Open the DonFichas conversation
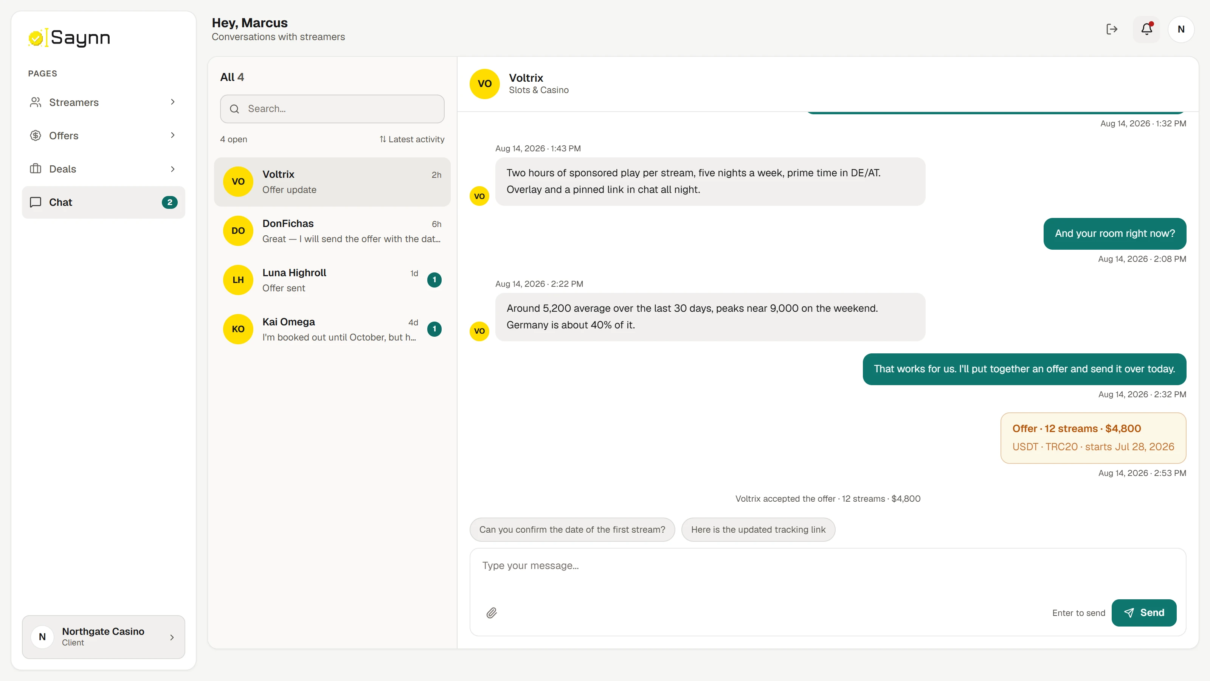The height and width of the screenshot is (681, 1210). [332, 231]
